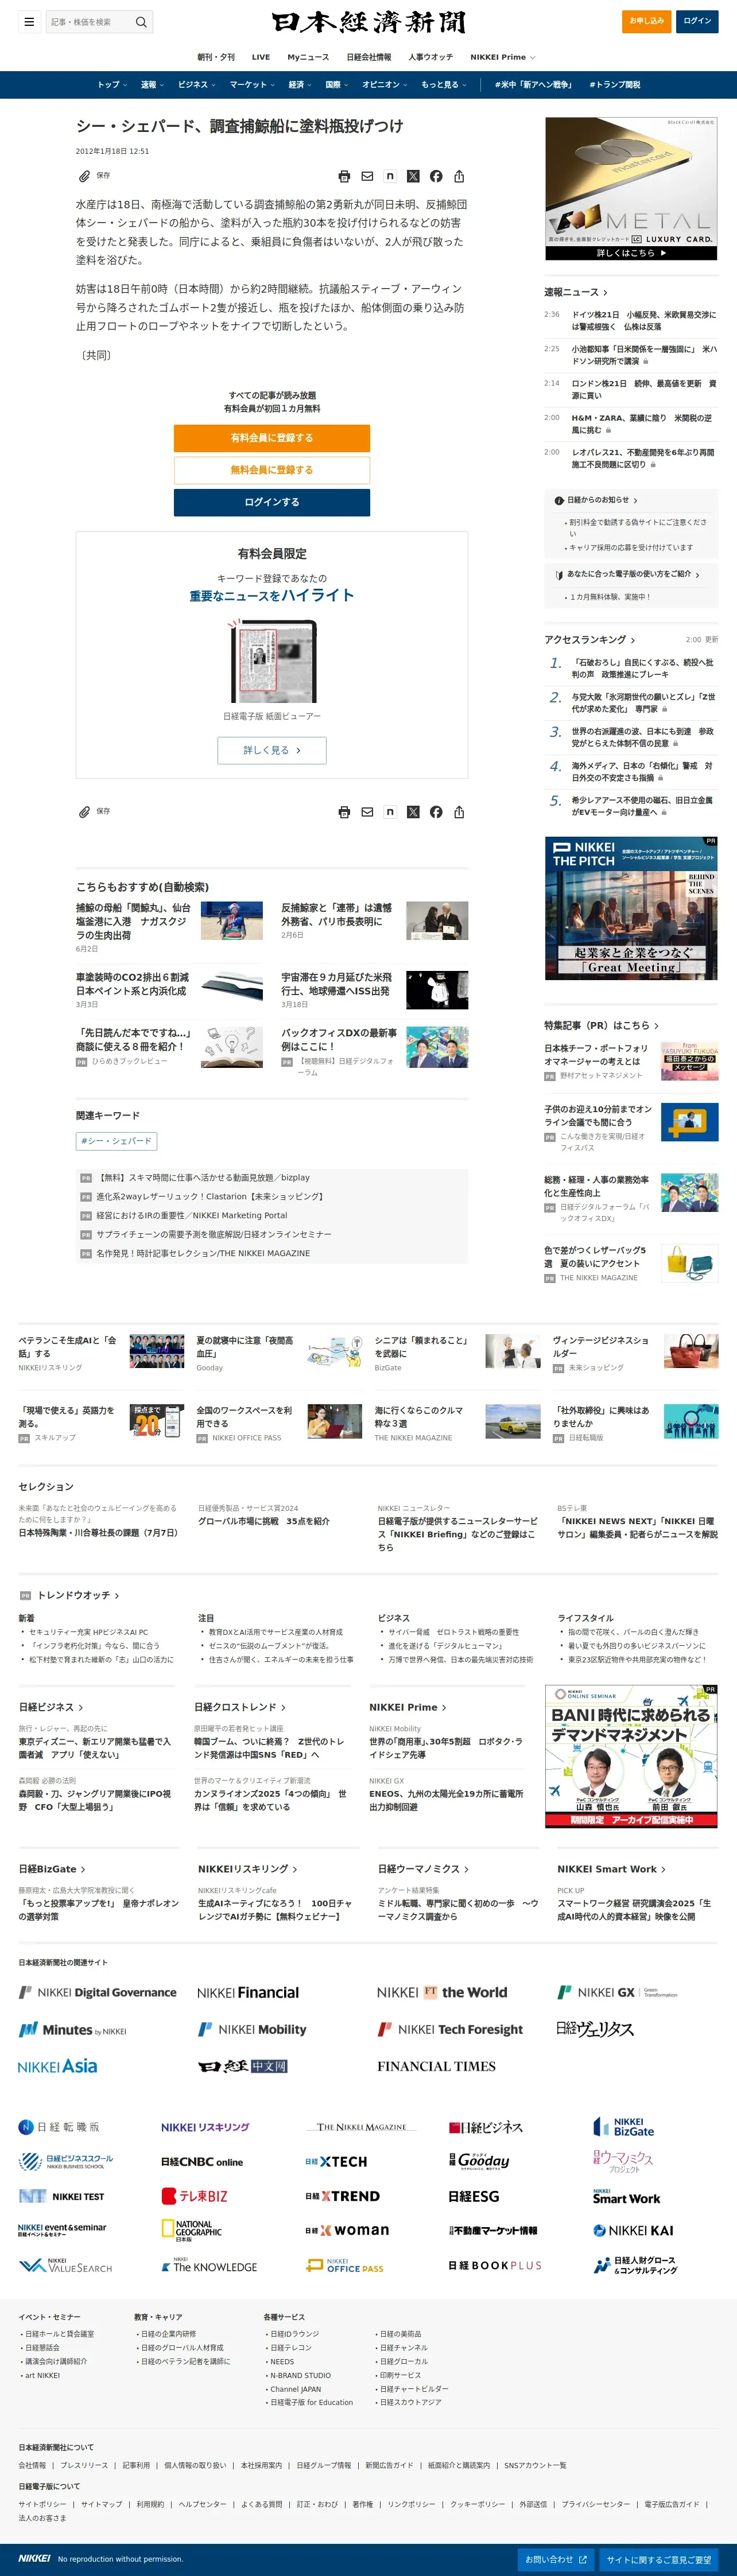Open ranking item 1 「石破おろし」 article

643,668
